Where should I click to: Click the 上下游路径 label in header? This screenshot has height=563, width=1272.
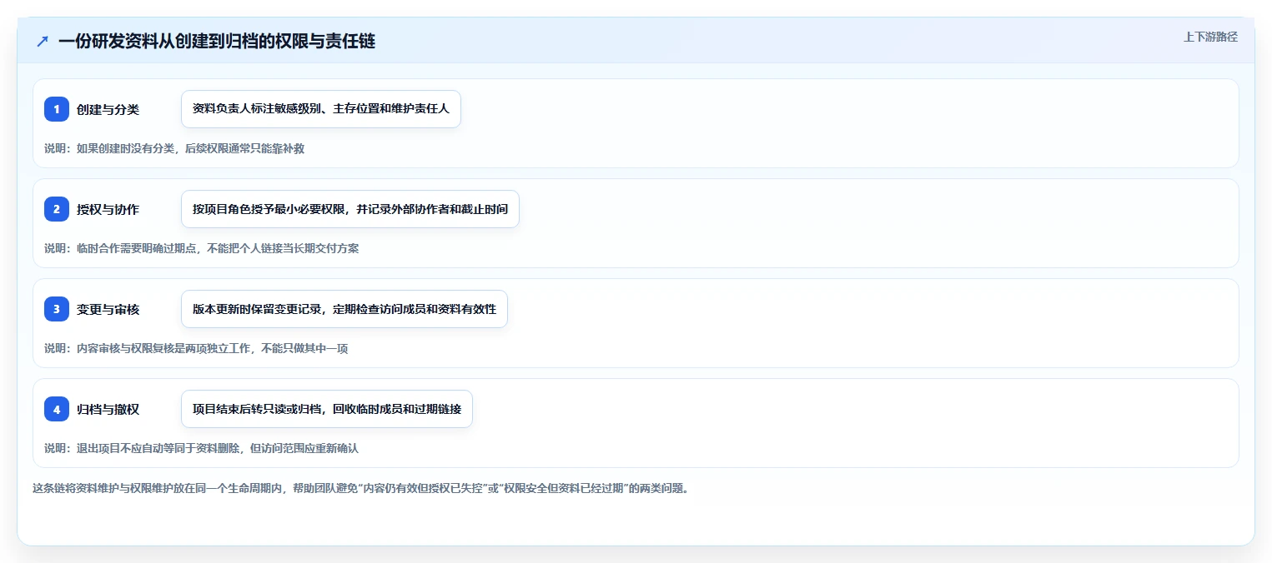(1210, 37)
